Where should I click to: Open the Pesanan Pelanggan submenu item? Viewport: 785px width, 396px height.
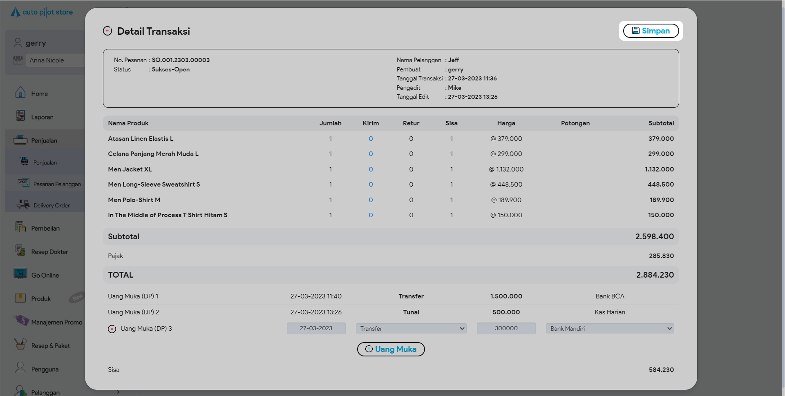57,184
